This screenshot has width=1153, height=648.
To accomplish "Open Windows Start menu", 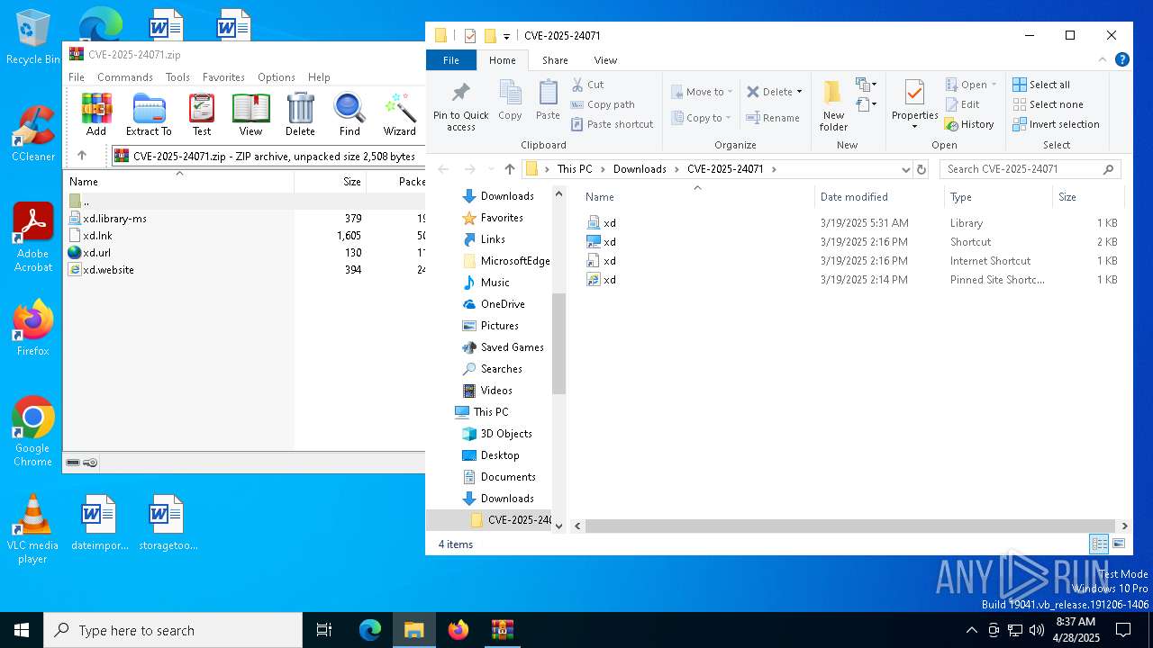I will click(22, 630).
